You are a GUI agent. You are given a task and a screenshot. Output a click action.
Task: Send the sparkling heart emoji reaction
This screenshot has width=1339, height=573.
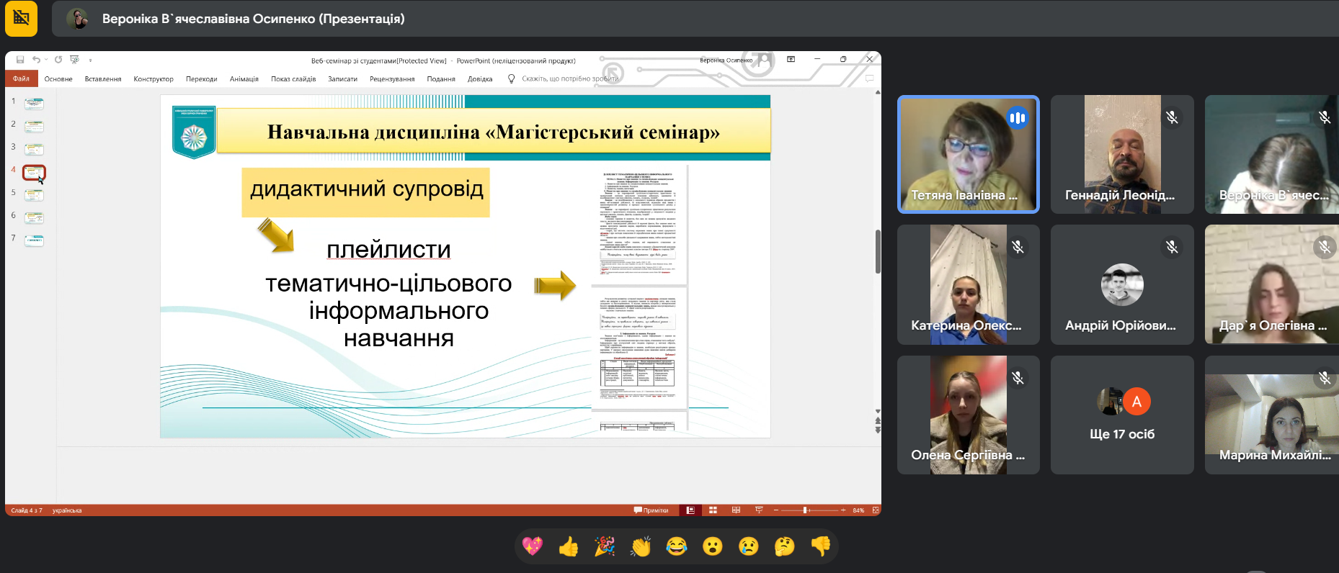click(x=533, y=546)
